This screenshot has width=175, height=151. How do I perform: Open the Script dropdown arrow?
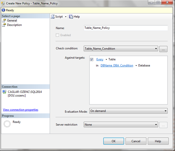point(66,17)
